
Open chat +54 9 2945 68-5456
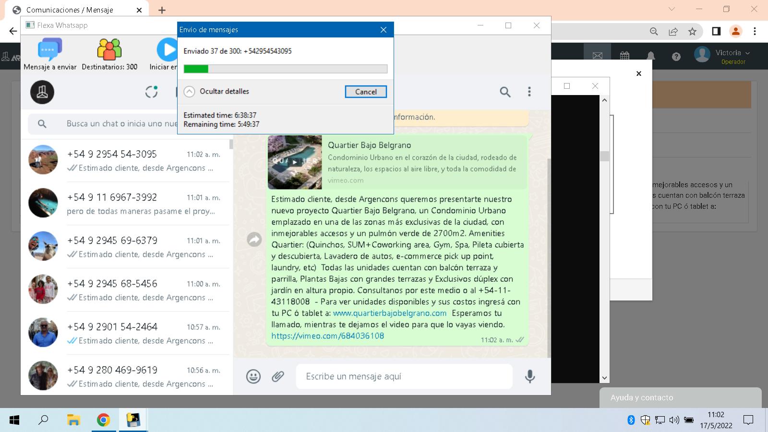coord(127,290)
